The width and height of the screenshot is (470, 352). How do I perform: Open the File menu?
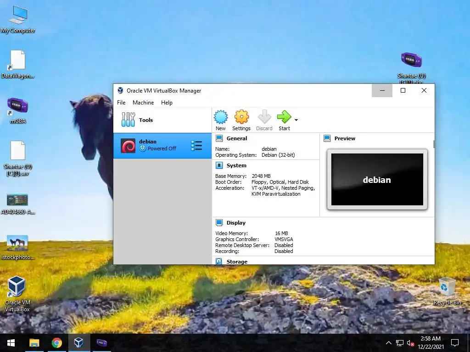[121, 102]
